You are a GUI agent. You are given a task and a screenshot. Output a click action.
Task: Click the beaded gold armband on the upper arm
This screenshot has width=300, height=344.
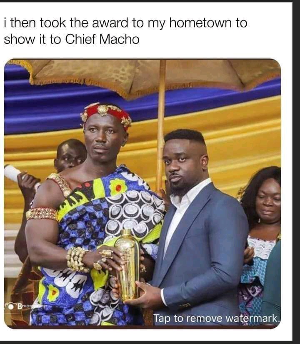point(42,214)
